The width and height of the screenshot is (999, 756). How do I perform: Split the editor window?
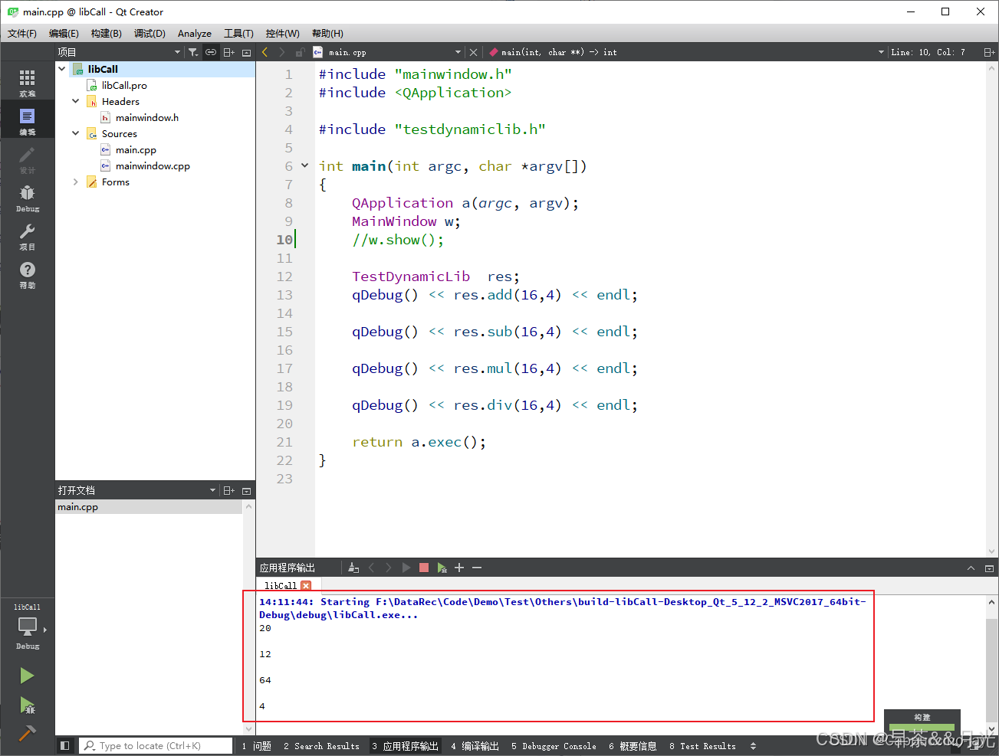pyautogui.click(x=989, y=52)
